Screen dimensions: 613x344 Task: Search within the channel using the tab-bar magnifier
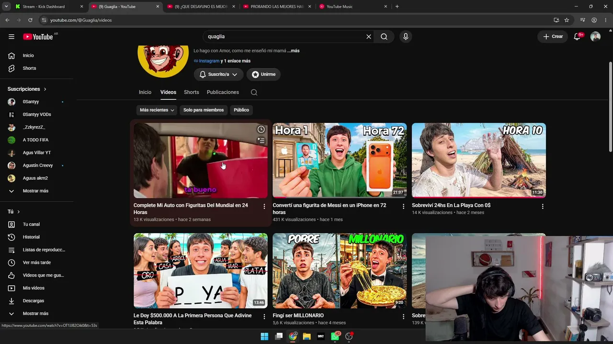pyautogui.click(x=254, y=92)
